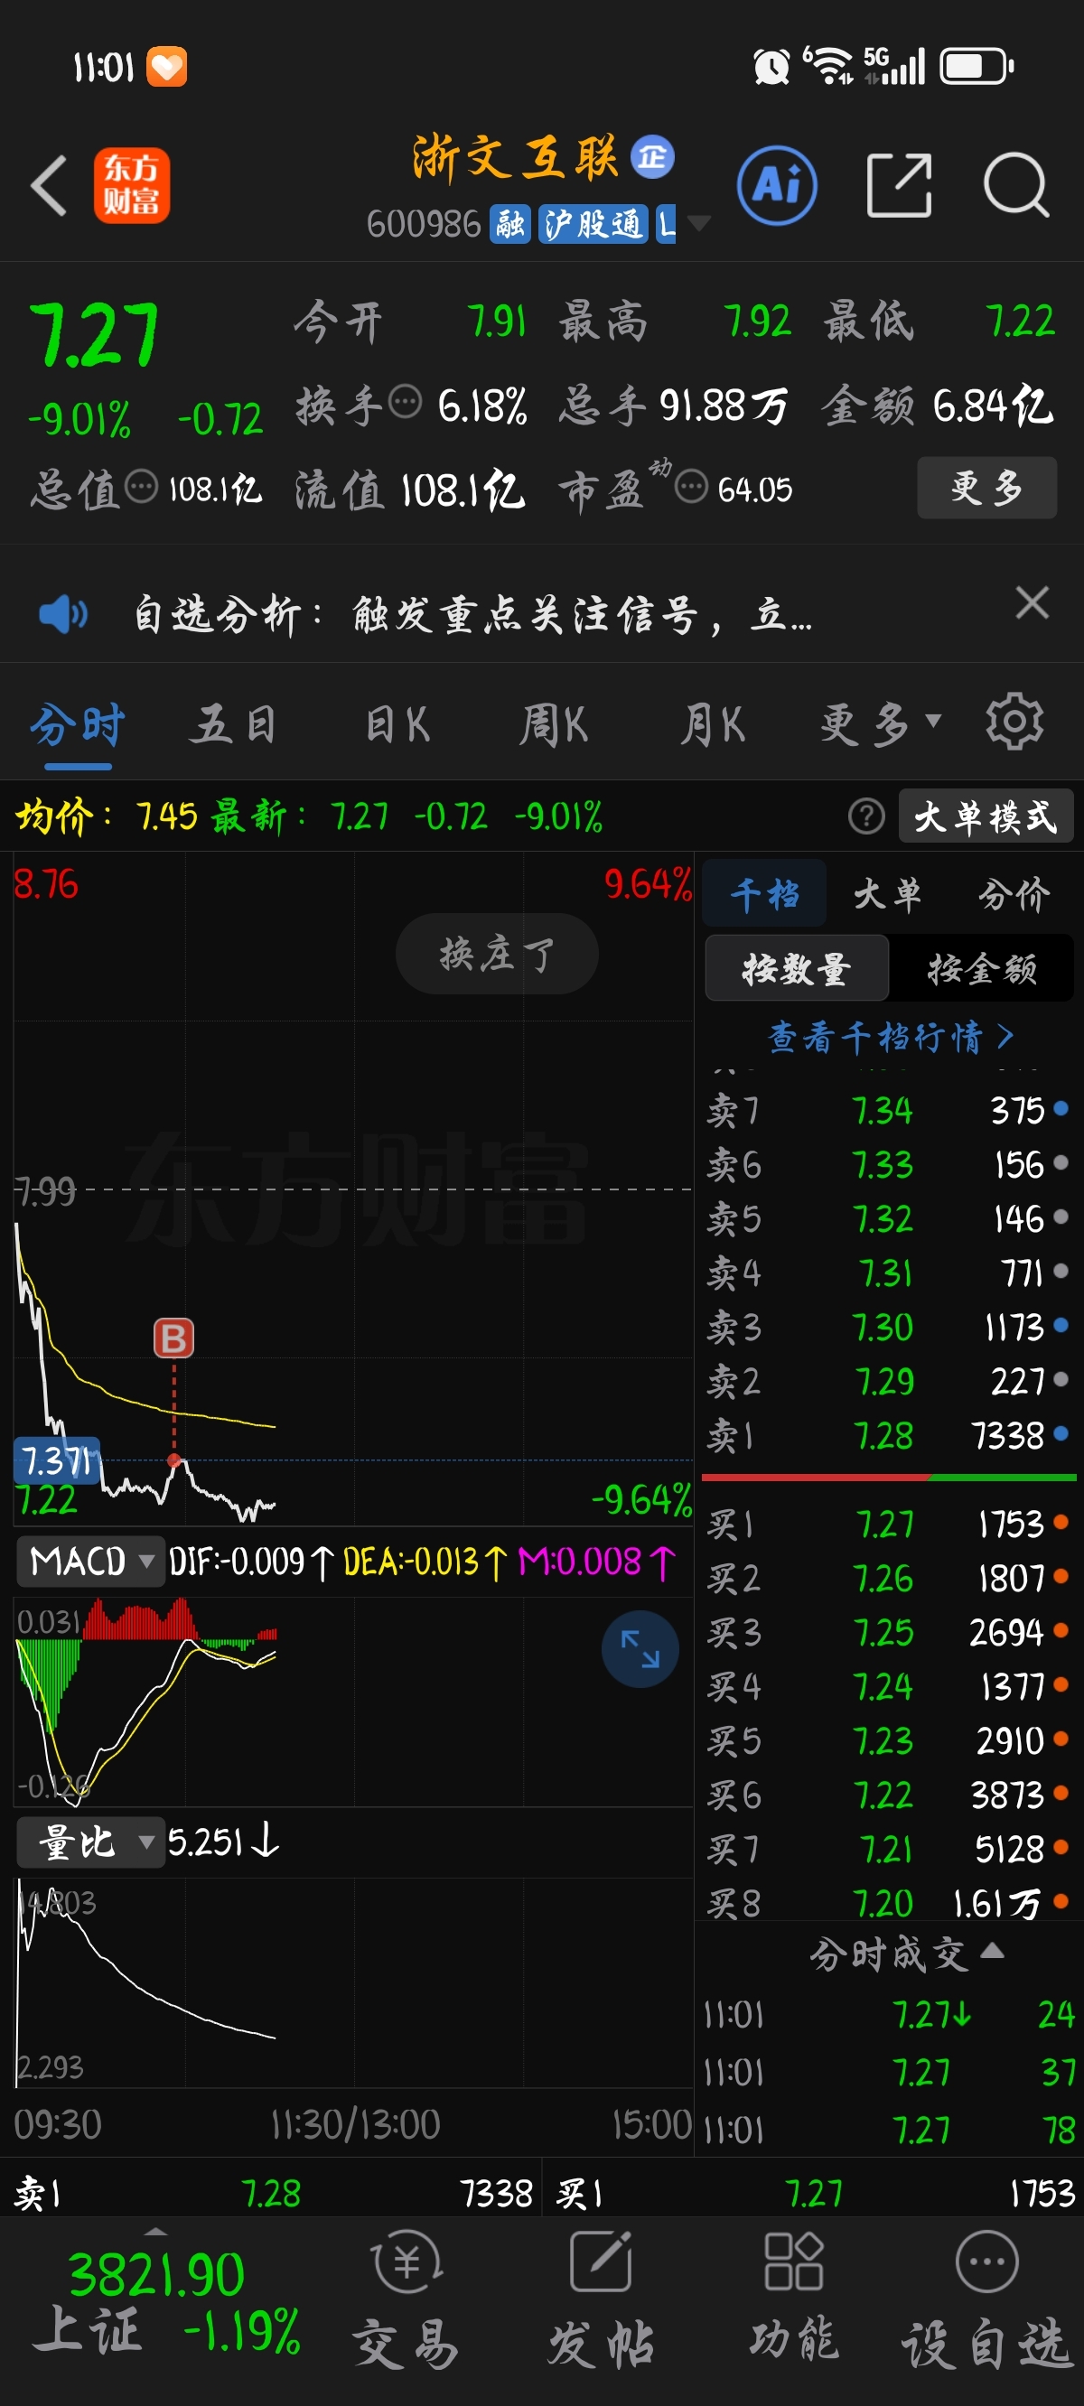Viewport: 1084px width, 2406px height.
Task: Select 买5 row at 7.23
Action: pyautogui.click(x=888, y=1741)
